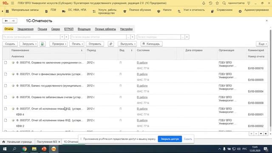Image resolution: width=272 pixels, height=153 pixels.
Task: Check the box for Ф. 0503710 report
Action: 6,62
